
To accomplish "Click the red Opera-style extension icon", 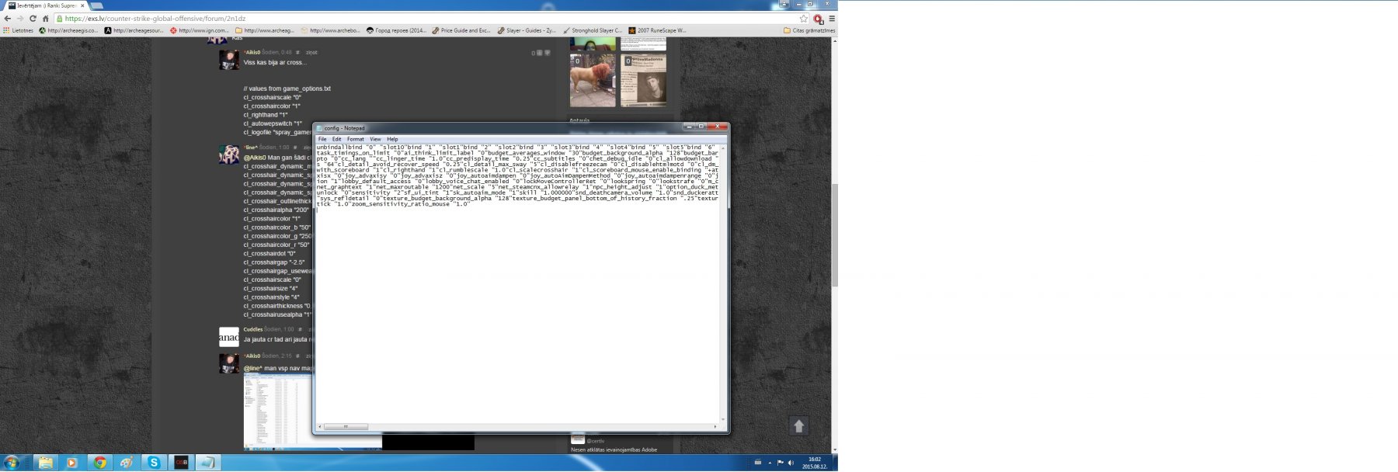I will coord(818,19).
